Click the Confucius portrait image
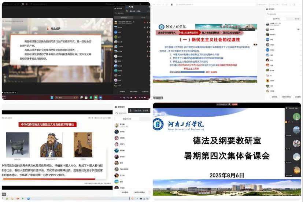The width and height of the screenshot is (303, 202). (x=51, y=145)
